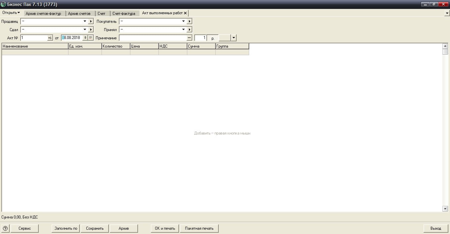This screenshot has width=450, height=234.
Task: Open the currency dropdown next to р.
Action: coord(234,38)
